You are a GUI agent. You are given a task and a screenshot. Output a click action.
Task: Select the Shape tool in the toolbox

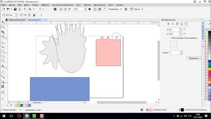(x=3, y=26)
